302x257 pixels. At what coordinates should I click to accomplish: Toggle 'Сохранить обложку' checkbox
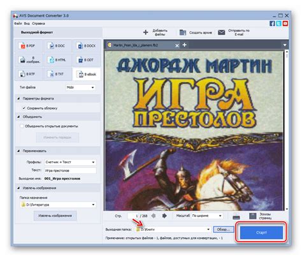(x=24, y=108)
